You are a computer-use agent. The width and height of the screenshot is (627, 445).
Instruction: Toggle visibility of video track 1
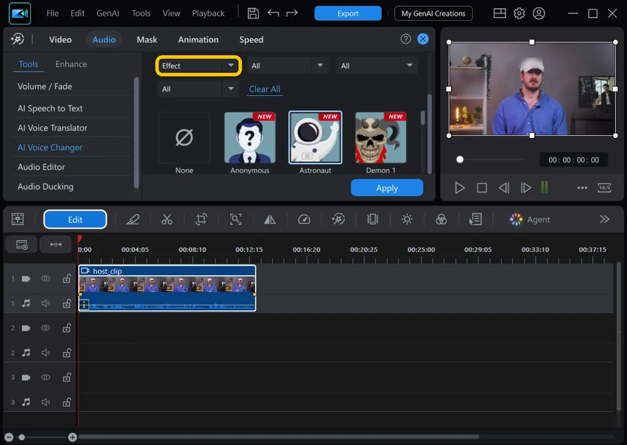[46, 278]
